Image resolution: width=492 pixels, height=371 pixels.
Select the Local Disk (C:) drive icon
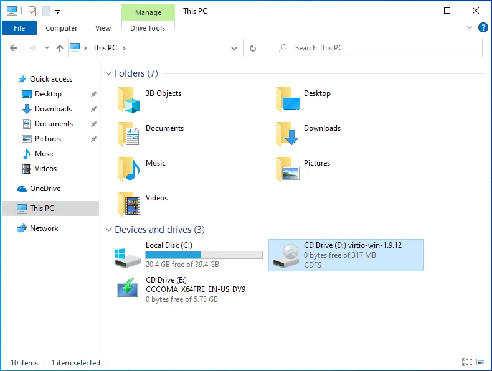[127, 258]
